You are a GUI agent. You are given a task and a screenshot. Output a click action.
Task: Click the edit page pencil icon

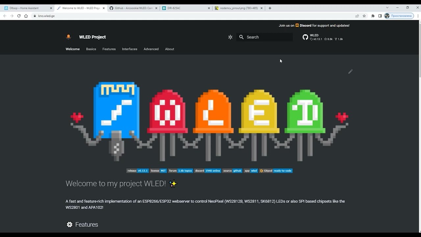click(350, 71)
